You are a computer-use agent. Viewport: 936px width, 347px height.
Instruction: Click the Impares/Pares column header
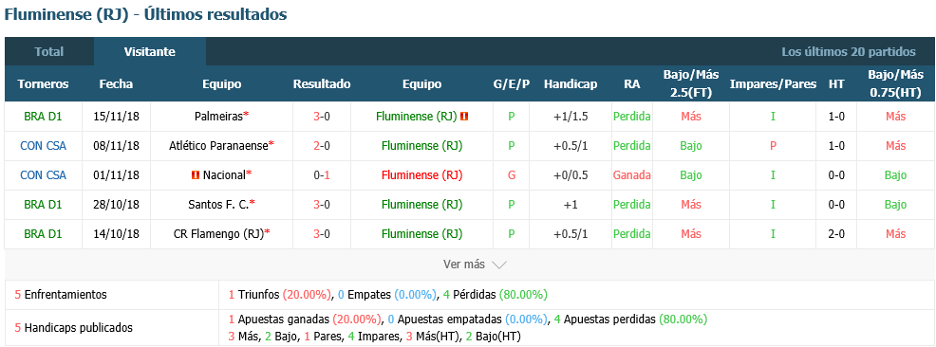(x=773, y=84)
